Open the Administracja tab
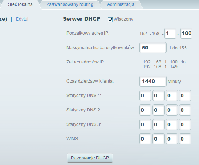 tap(121, 4)
